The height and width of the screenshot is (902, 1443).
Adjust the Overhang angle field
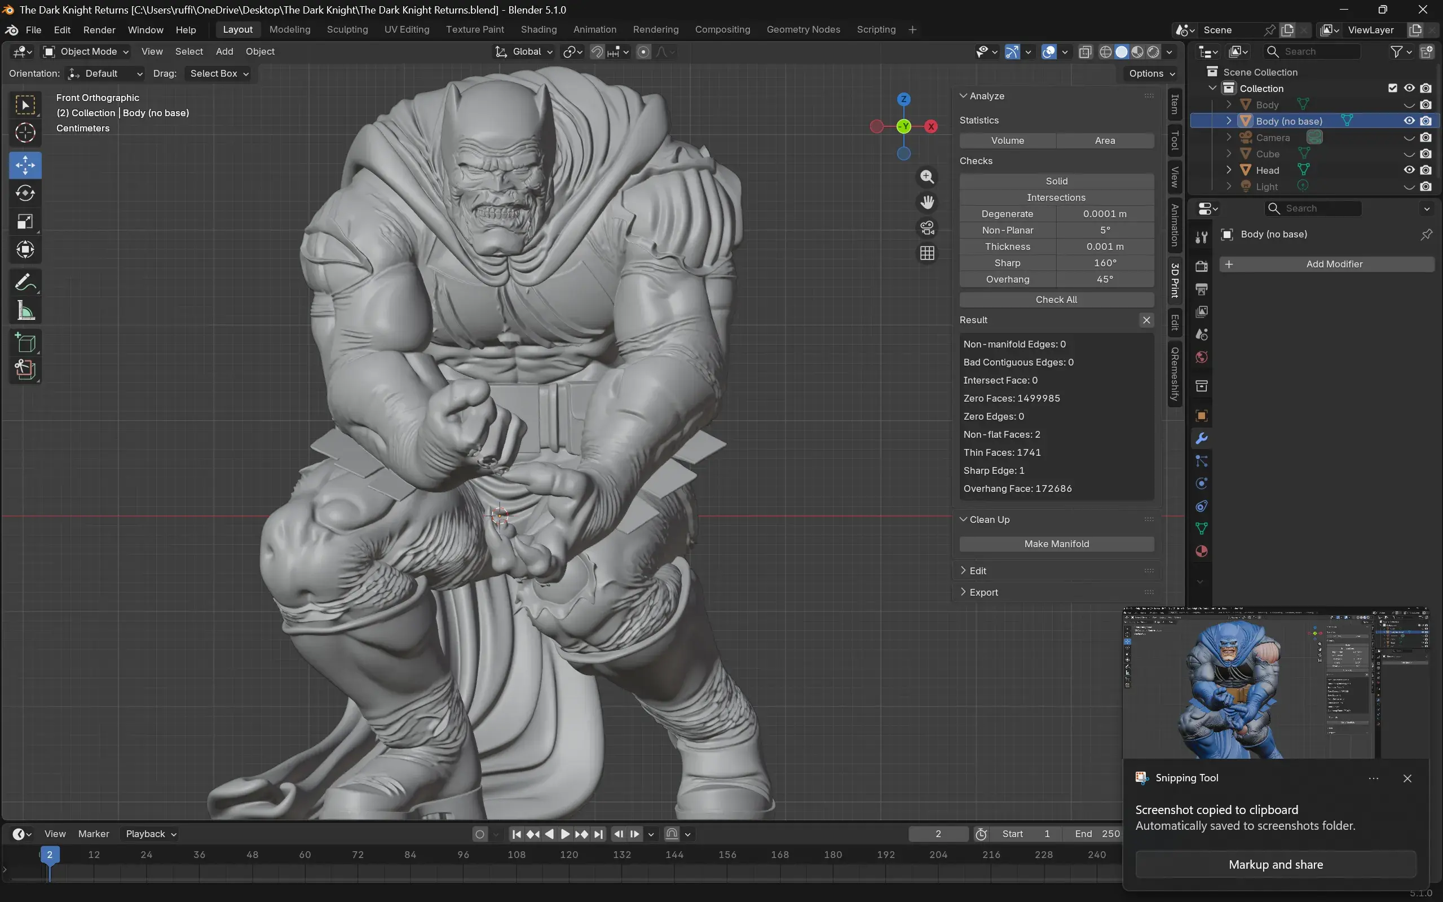pyautogui.click(x=1105, y=279)
